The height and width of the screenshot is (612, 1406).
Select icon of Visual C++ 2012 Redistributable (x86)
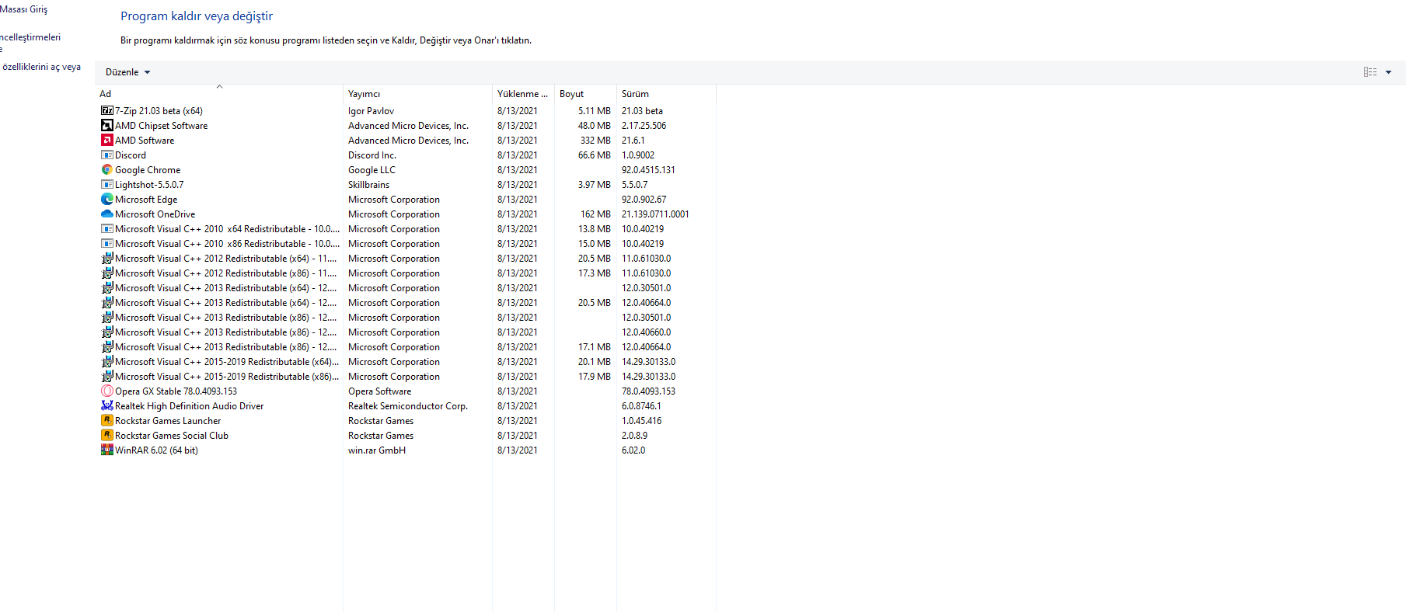tap(107, 273)
